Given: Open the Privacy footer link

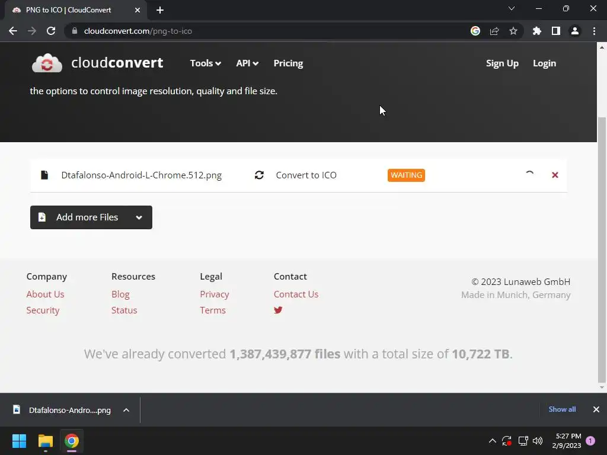Looking at the screenshot, I should (x=215, y=294).
